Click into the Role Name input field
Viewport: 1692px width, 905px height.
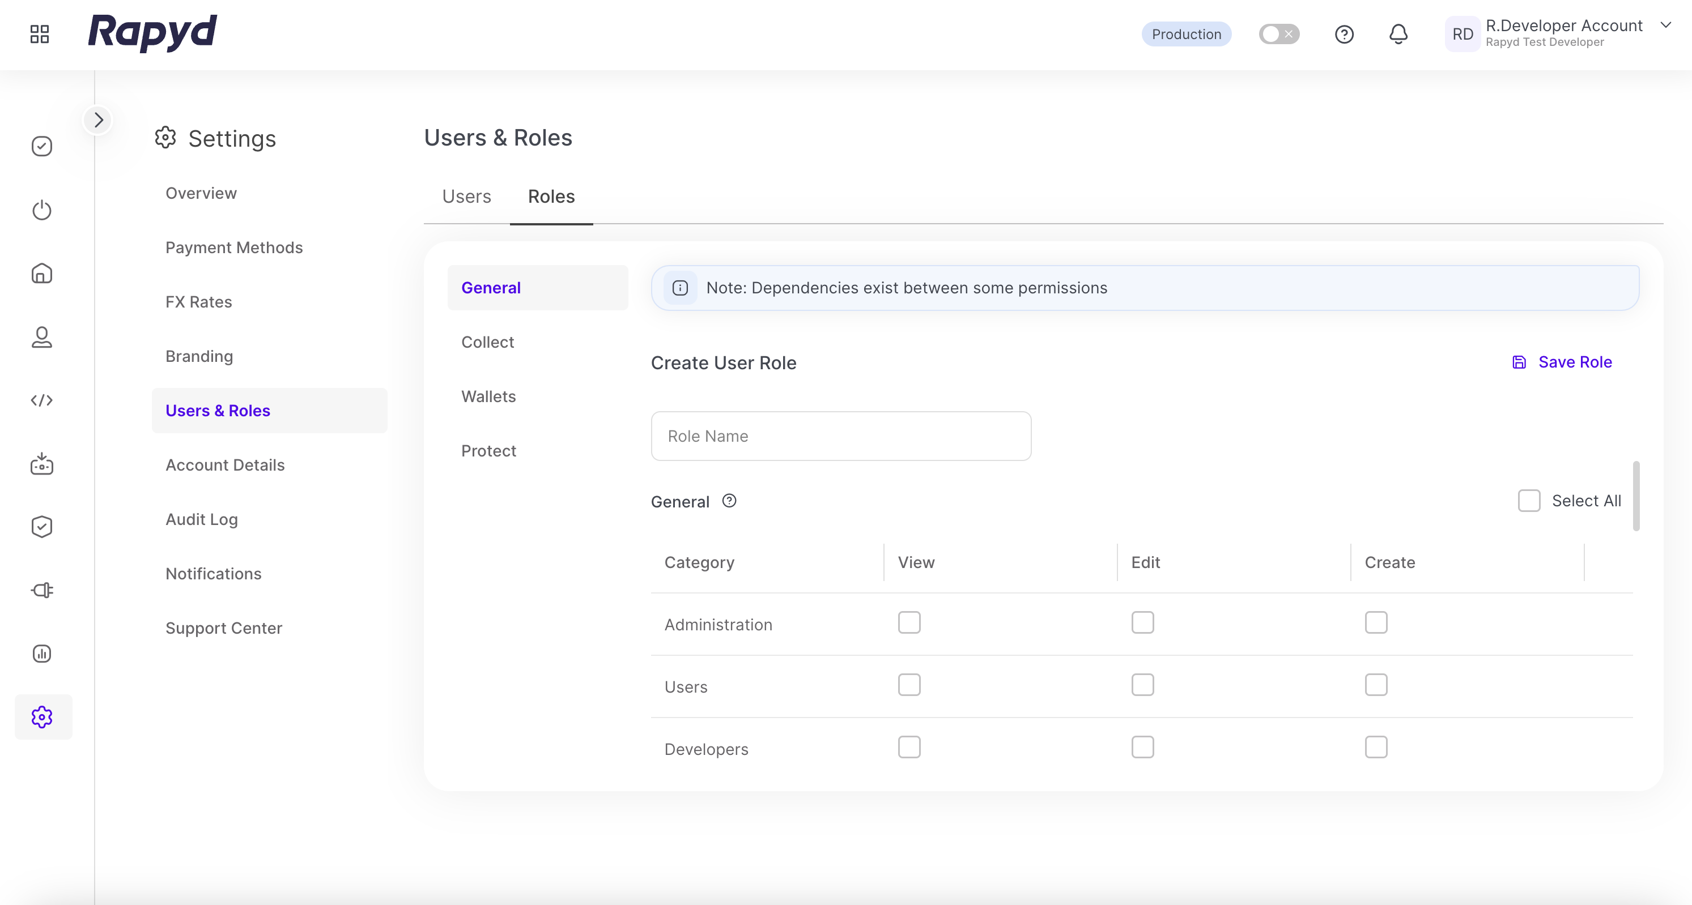click(841, 436)
